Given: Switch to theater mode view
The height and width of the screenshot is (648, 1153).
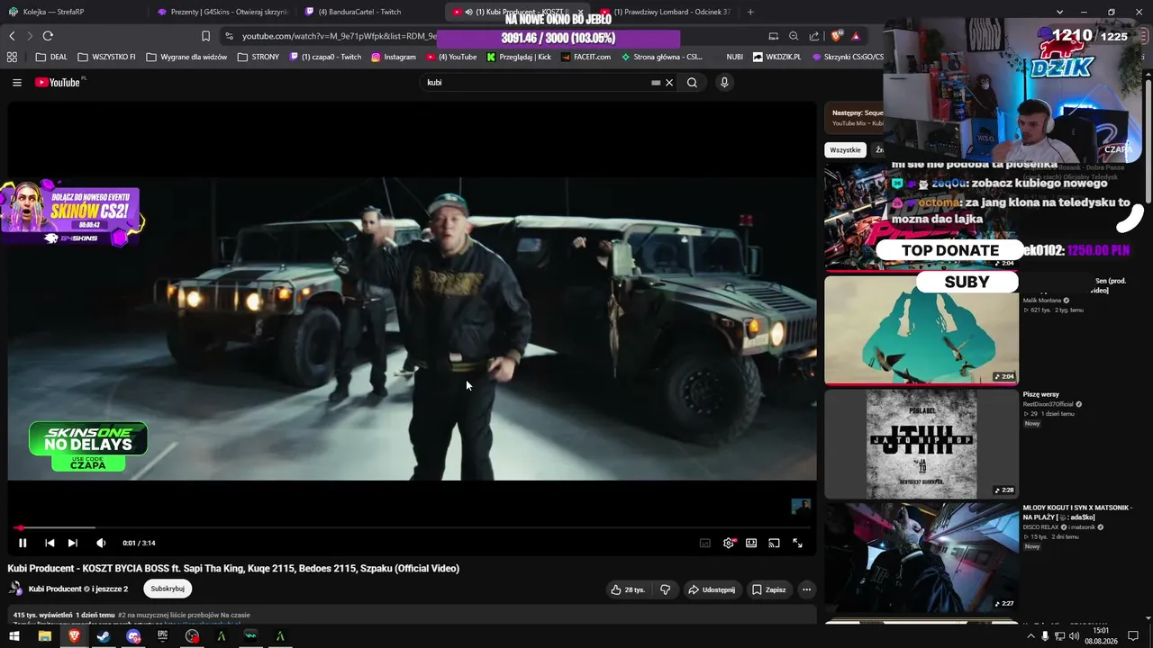Looking at the screenshot, I should 751,543.
